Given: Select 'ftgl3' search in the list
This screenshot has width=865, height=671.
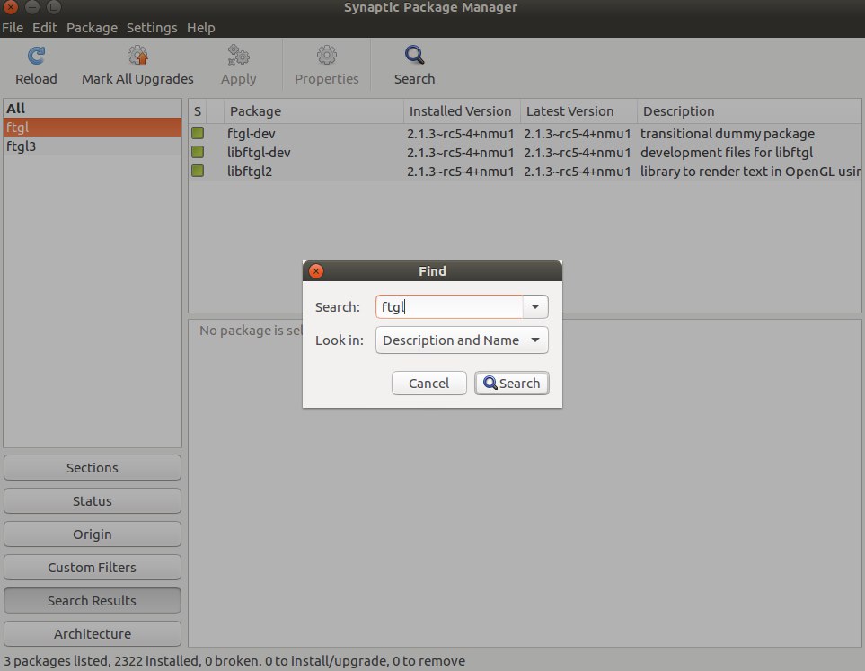Looking at the screenshot, I should pos(93,146).
